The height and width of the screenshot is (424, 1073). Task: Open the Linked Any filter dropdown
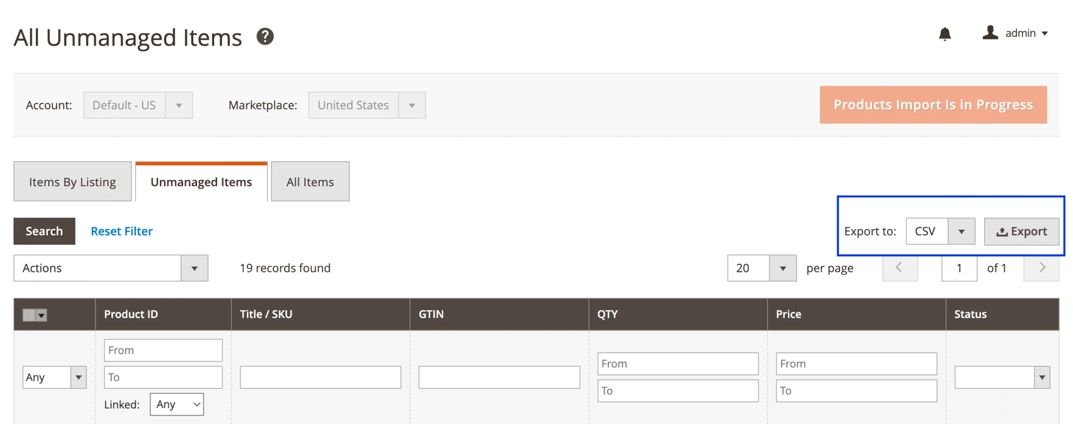pyautogui.click(x=176, y=404)
